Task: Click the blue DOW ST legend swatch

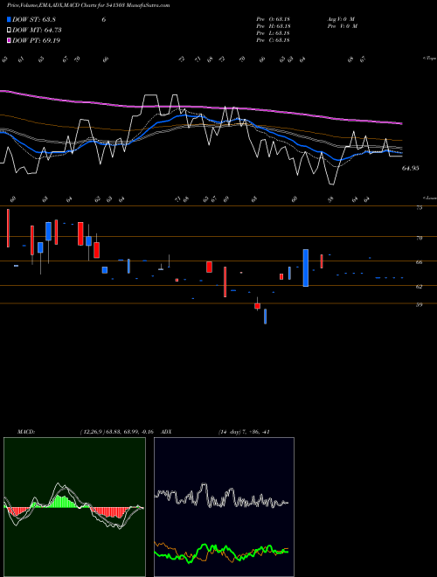Action: pos(9,19)
